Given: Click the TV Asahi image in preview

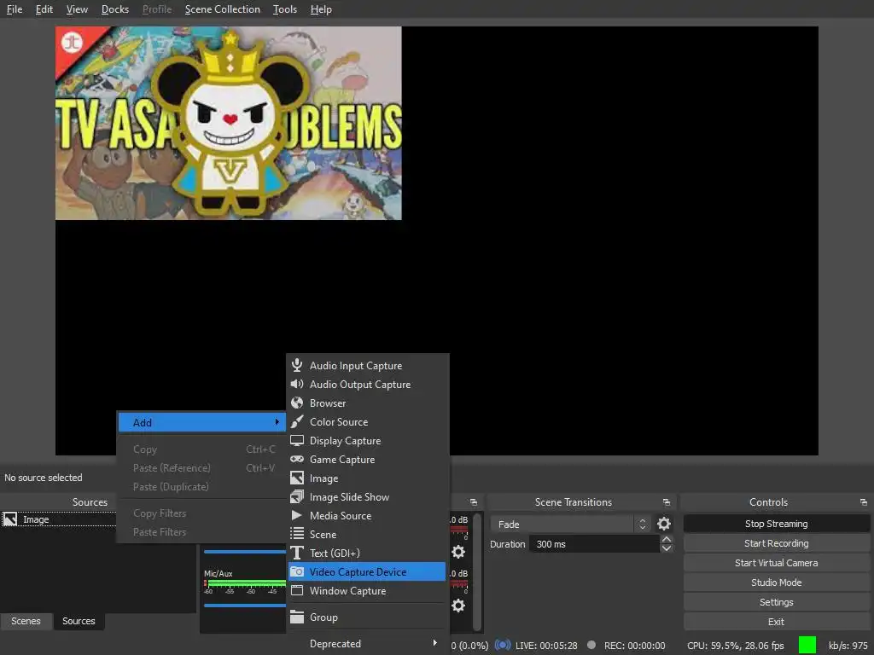Looking at the screenshot, I should (x=229, y=123).
